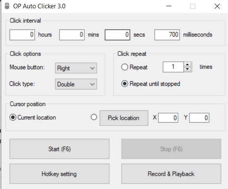Click the Start (F6) button

(59, 149)
